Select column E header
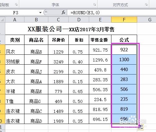This screenshot has height=132, width=156. [x=100, y=19]
